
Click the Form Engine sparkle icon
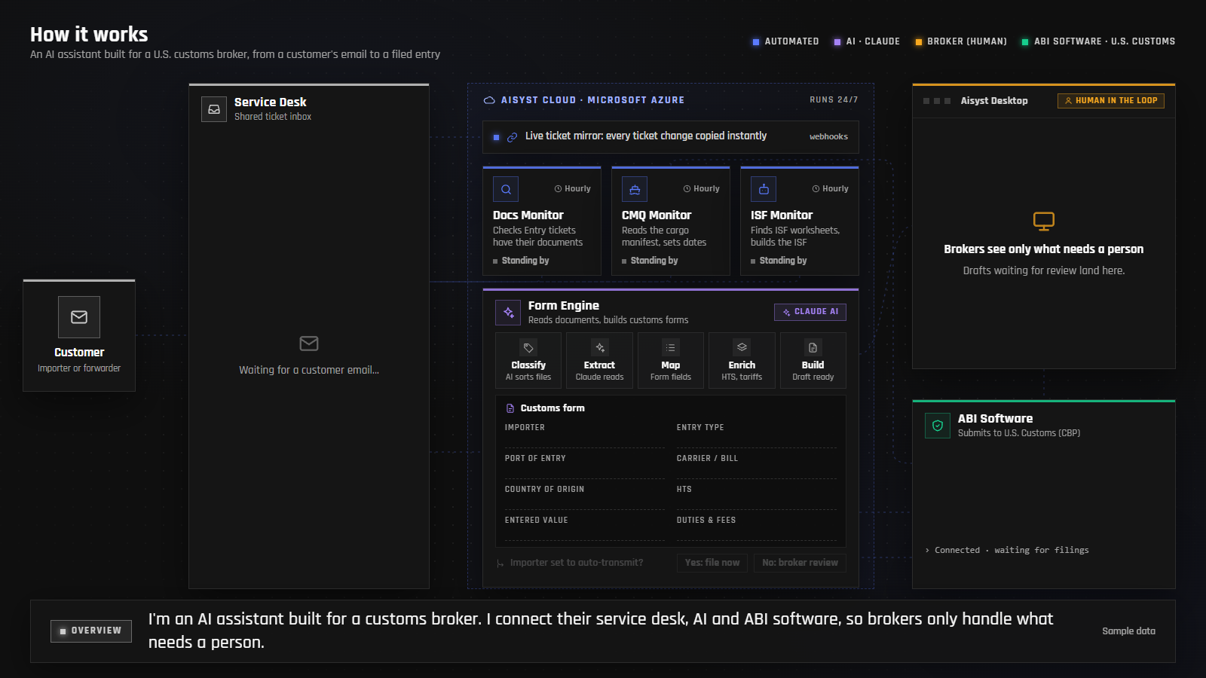pos(508,312)
